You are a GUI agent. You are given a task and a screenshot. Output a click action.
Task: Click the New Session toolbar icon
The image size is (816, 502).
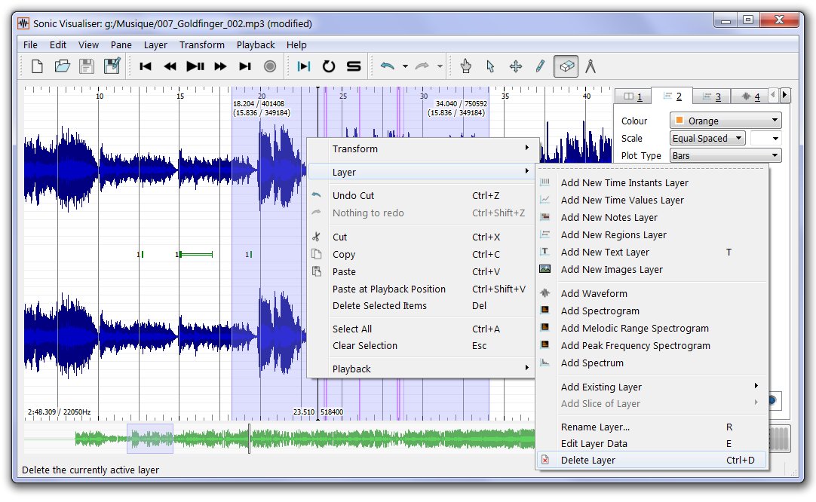[x=37, y=66]
